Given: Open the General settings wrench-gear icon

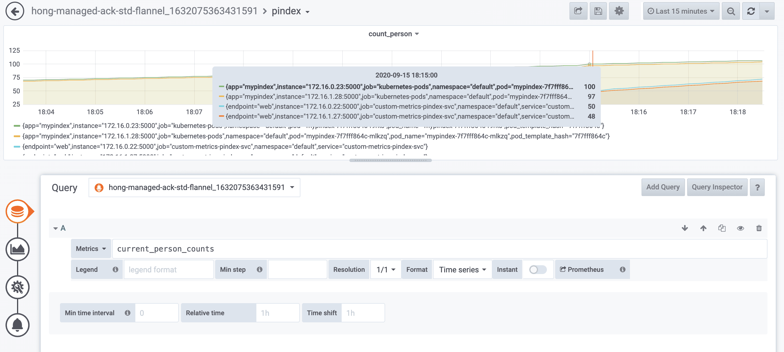Looking at the screenshot, I should coord(17,287).
